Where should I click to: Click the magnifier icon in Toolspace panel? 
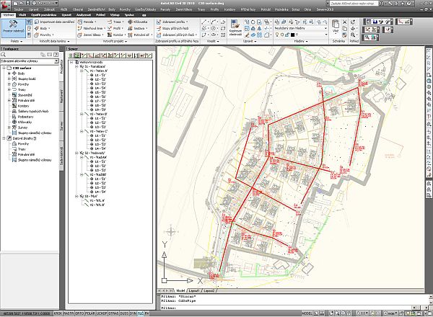4,55
